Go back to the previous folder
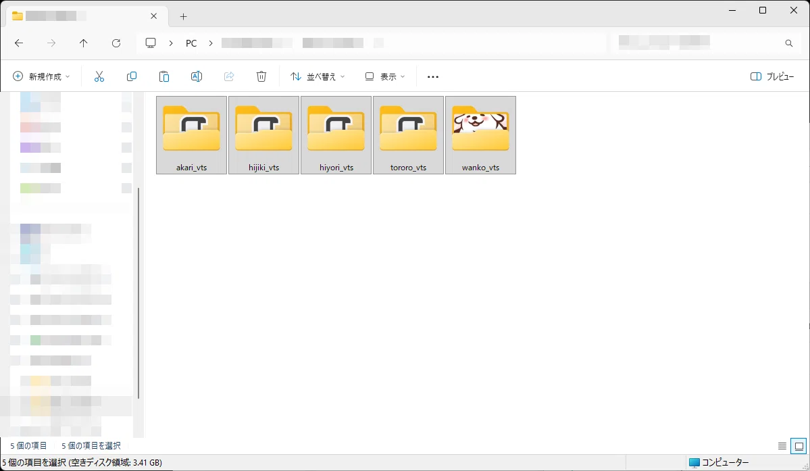Image resolution: width=810 pixels, height=471 pixels. tap(19, 43)
